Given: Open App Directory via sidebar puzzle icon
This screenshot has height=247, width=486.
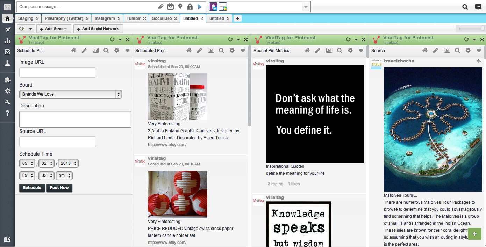Looking at the screenshot, I should point(7,80).
